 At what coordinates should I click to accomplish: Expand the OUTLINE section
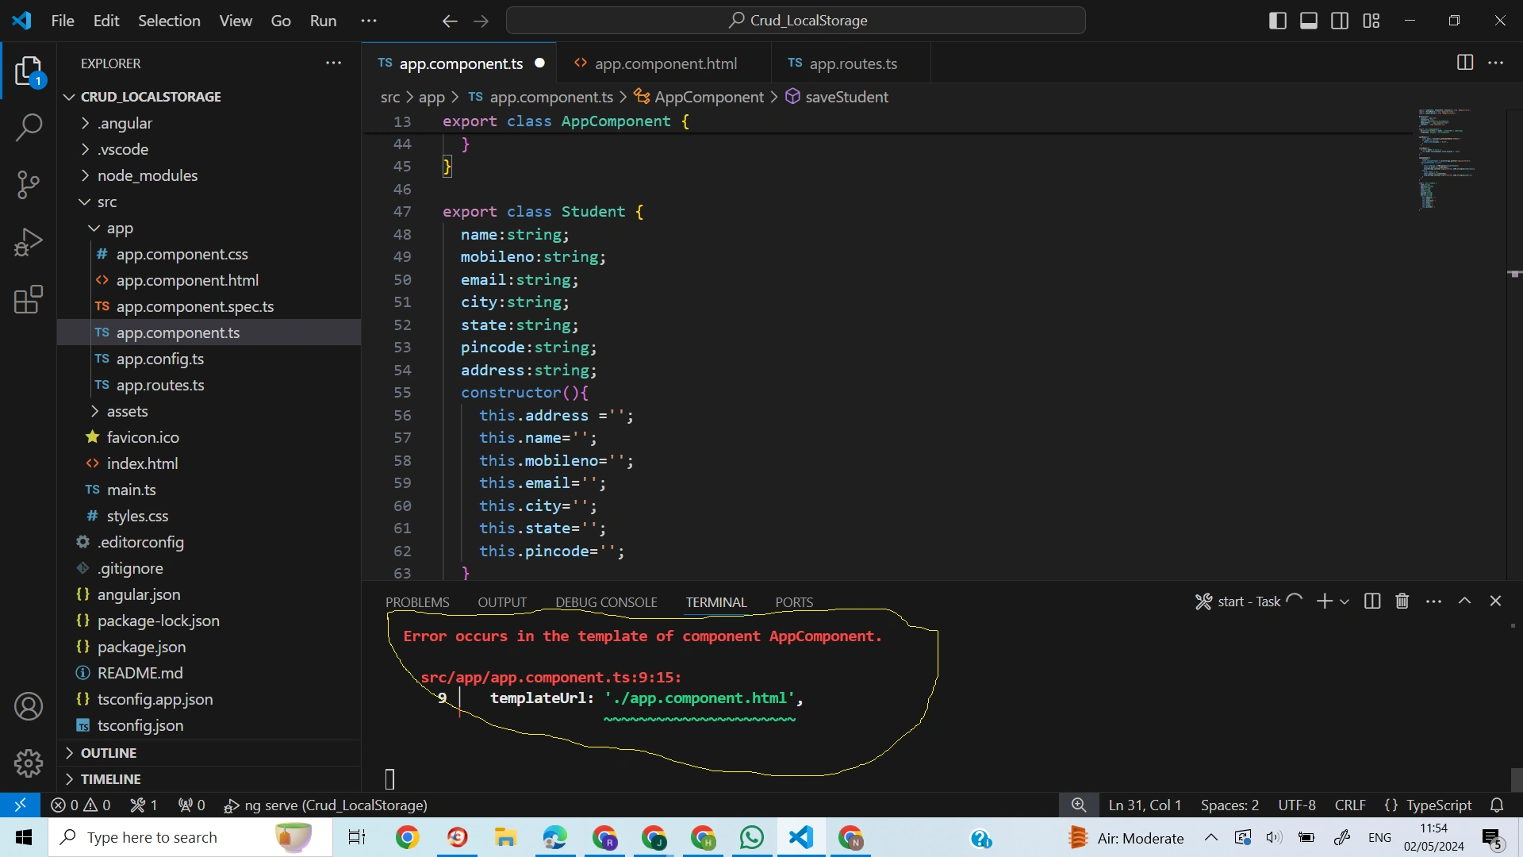pos(108,753)
